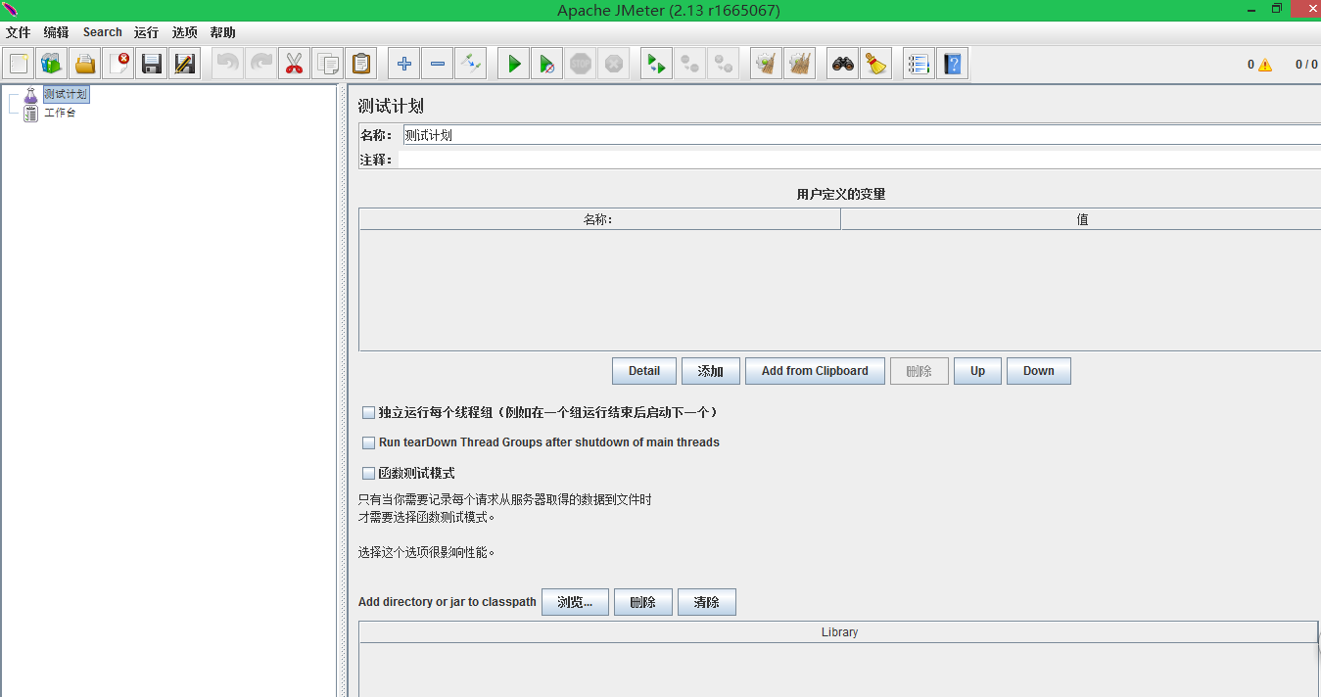Screen dimensions: 1321x697
Task: Click Reset Search yellow broom icon
Action: coord(876,65)
